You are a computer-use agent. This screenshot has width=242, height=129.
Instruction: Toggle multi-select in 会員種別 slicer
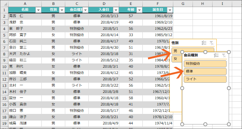coord(216,55)
